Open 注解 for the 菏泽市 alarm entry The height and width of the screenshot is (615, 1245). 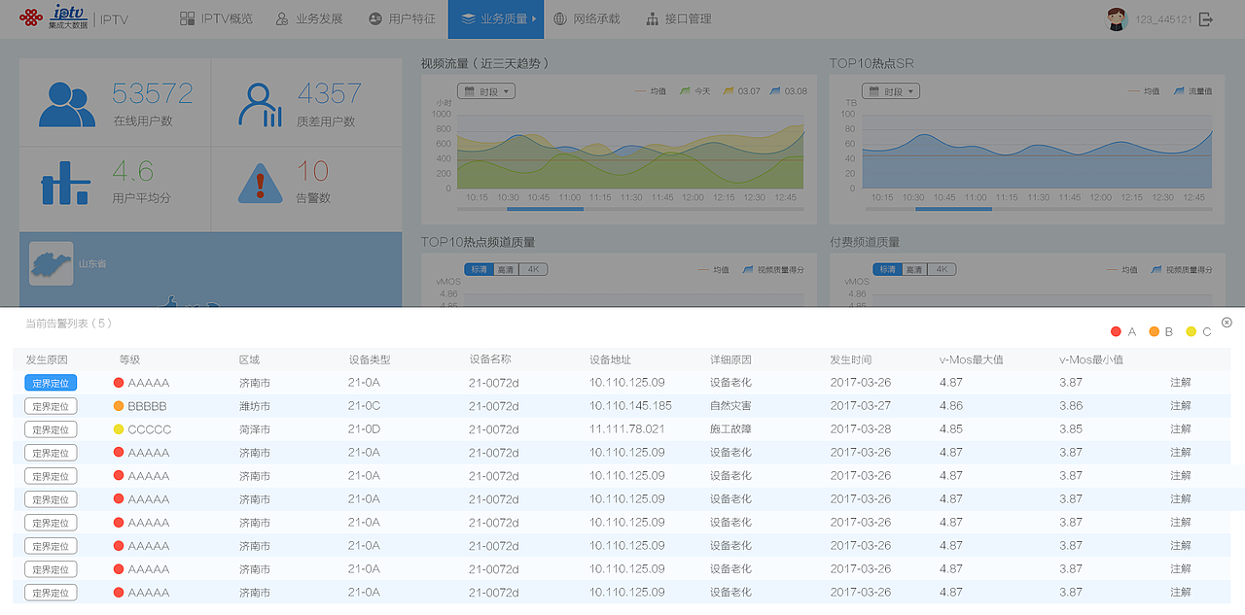1181,428
